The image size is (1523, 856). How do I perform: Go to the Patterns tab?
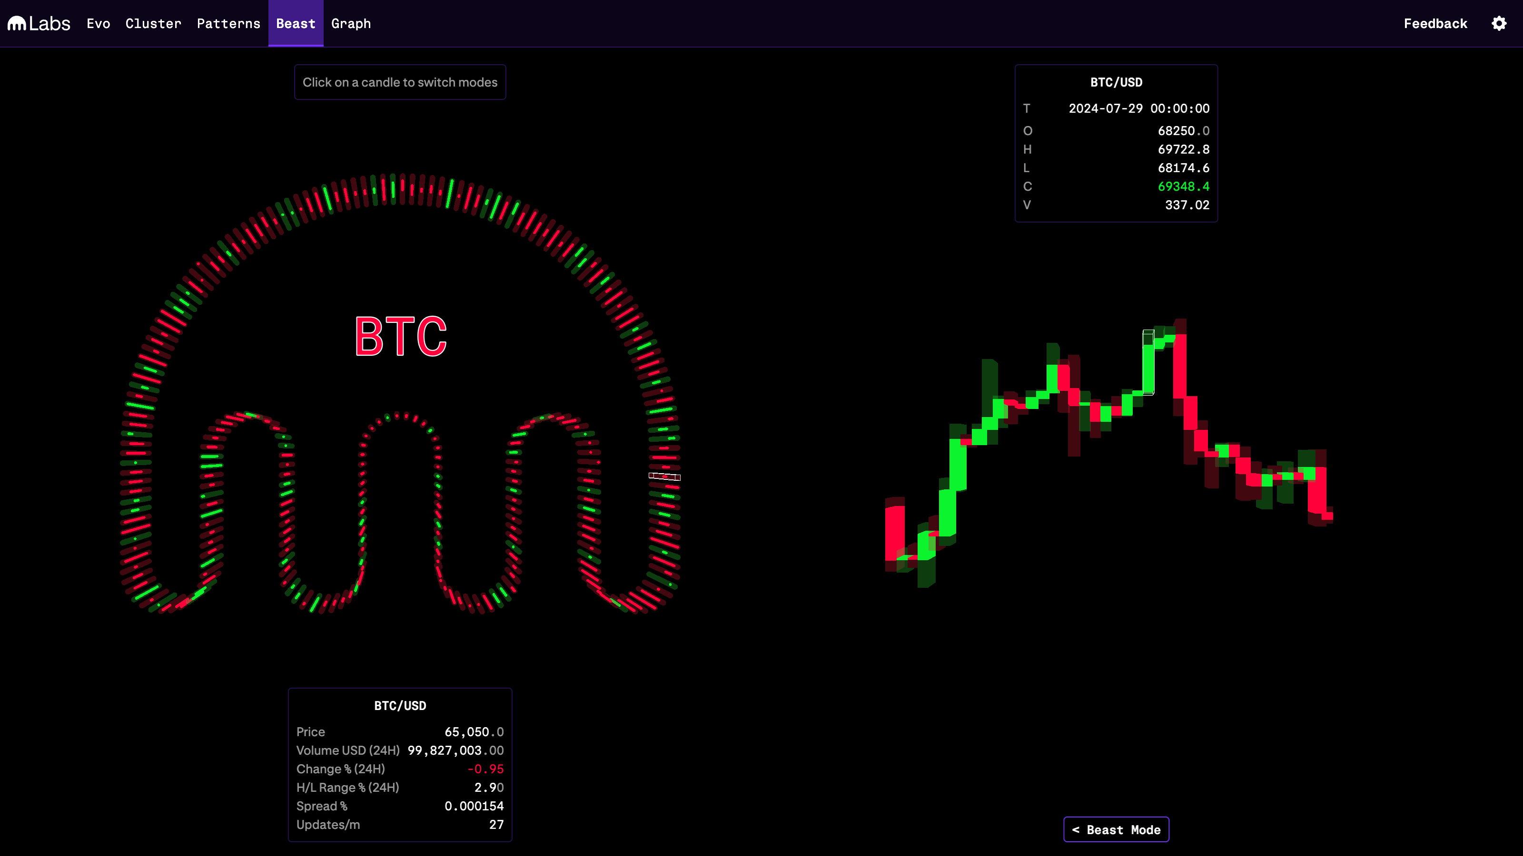click(228, 24)
